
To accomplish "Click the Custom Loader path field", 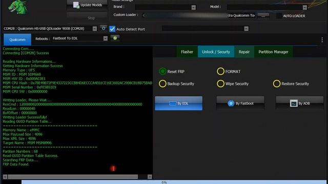I will (x=199, y=15).
